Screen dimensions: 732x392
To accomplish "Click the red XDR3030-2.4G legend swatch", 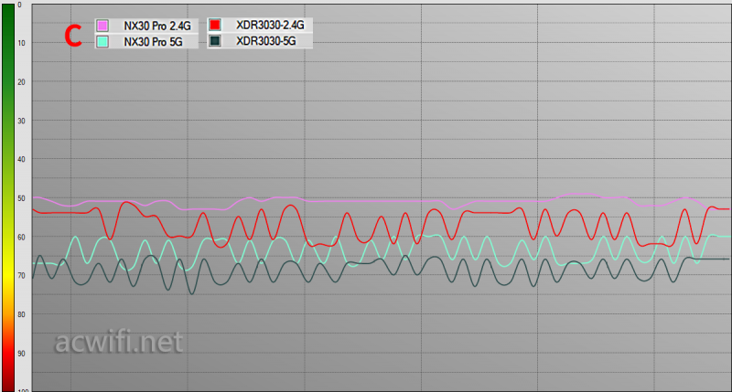I will coord(215,25).
